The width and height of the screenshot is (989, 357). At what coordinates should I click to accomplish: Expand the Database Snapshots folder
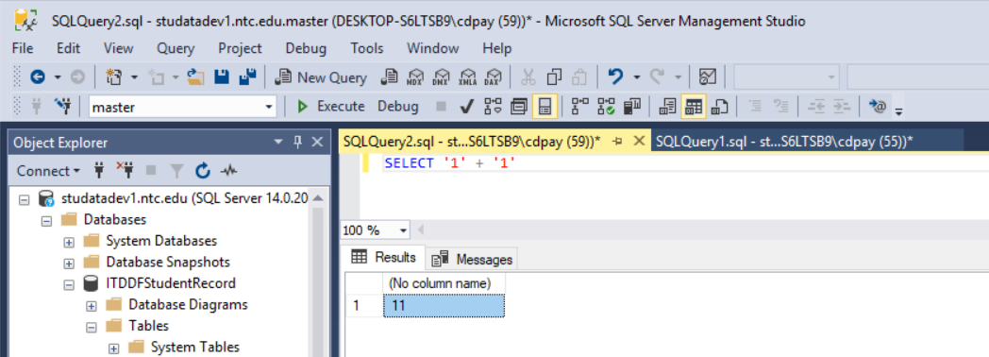(70, 263)
